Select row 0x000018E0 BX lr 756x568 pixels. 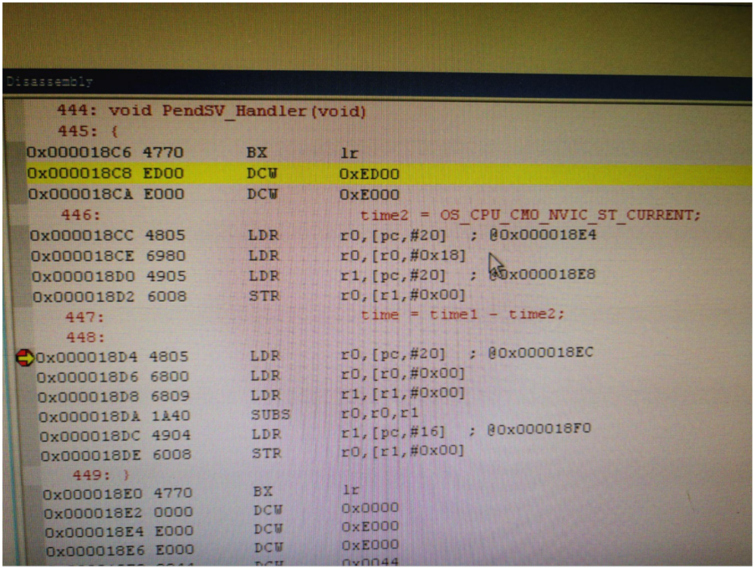coord(201,492)
